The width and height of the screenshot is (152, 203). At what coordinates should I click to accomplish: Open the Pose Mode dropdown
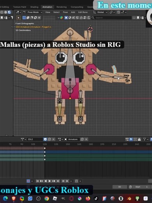33,12
